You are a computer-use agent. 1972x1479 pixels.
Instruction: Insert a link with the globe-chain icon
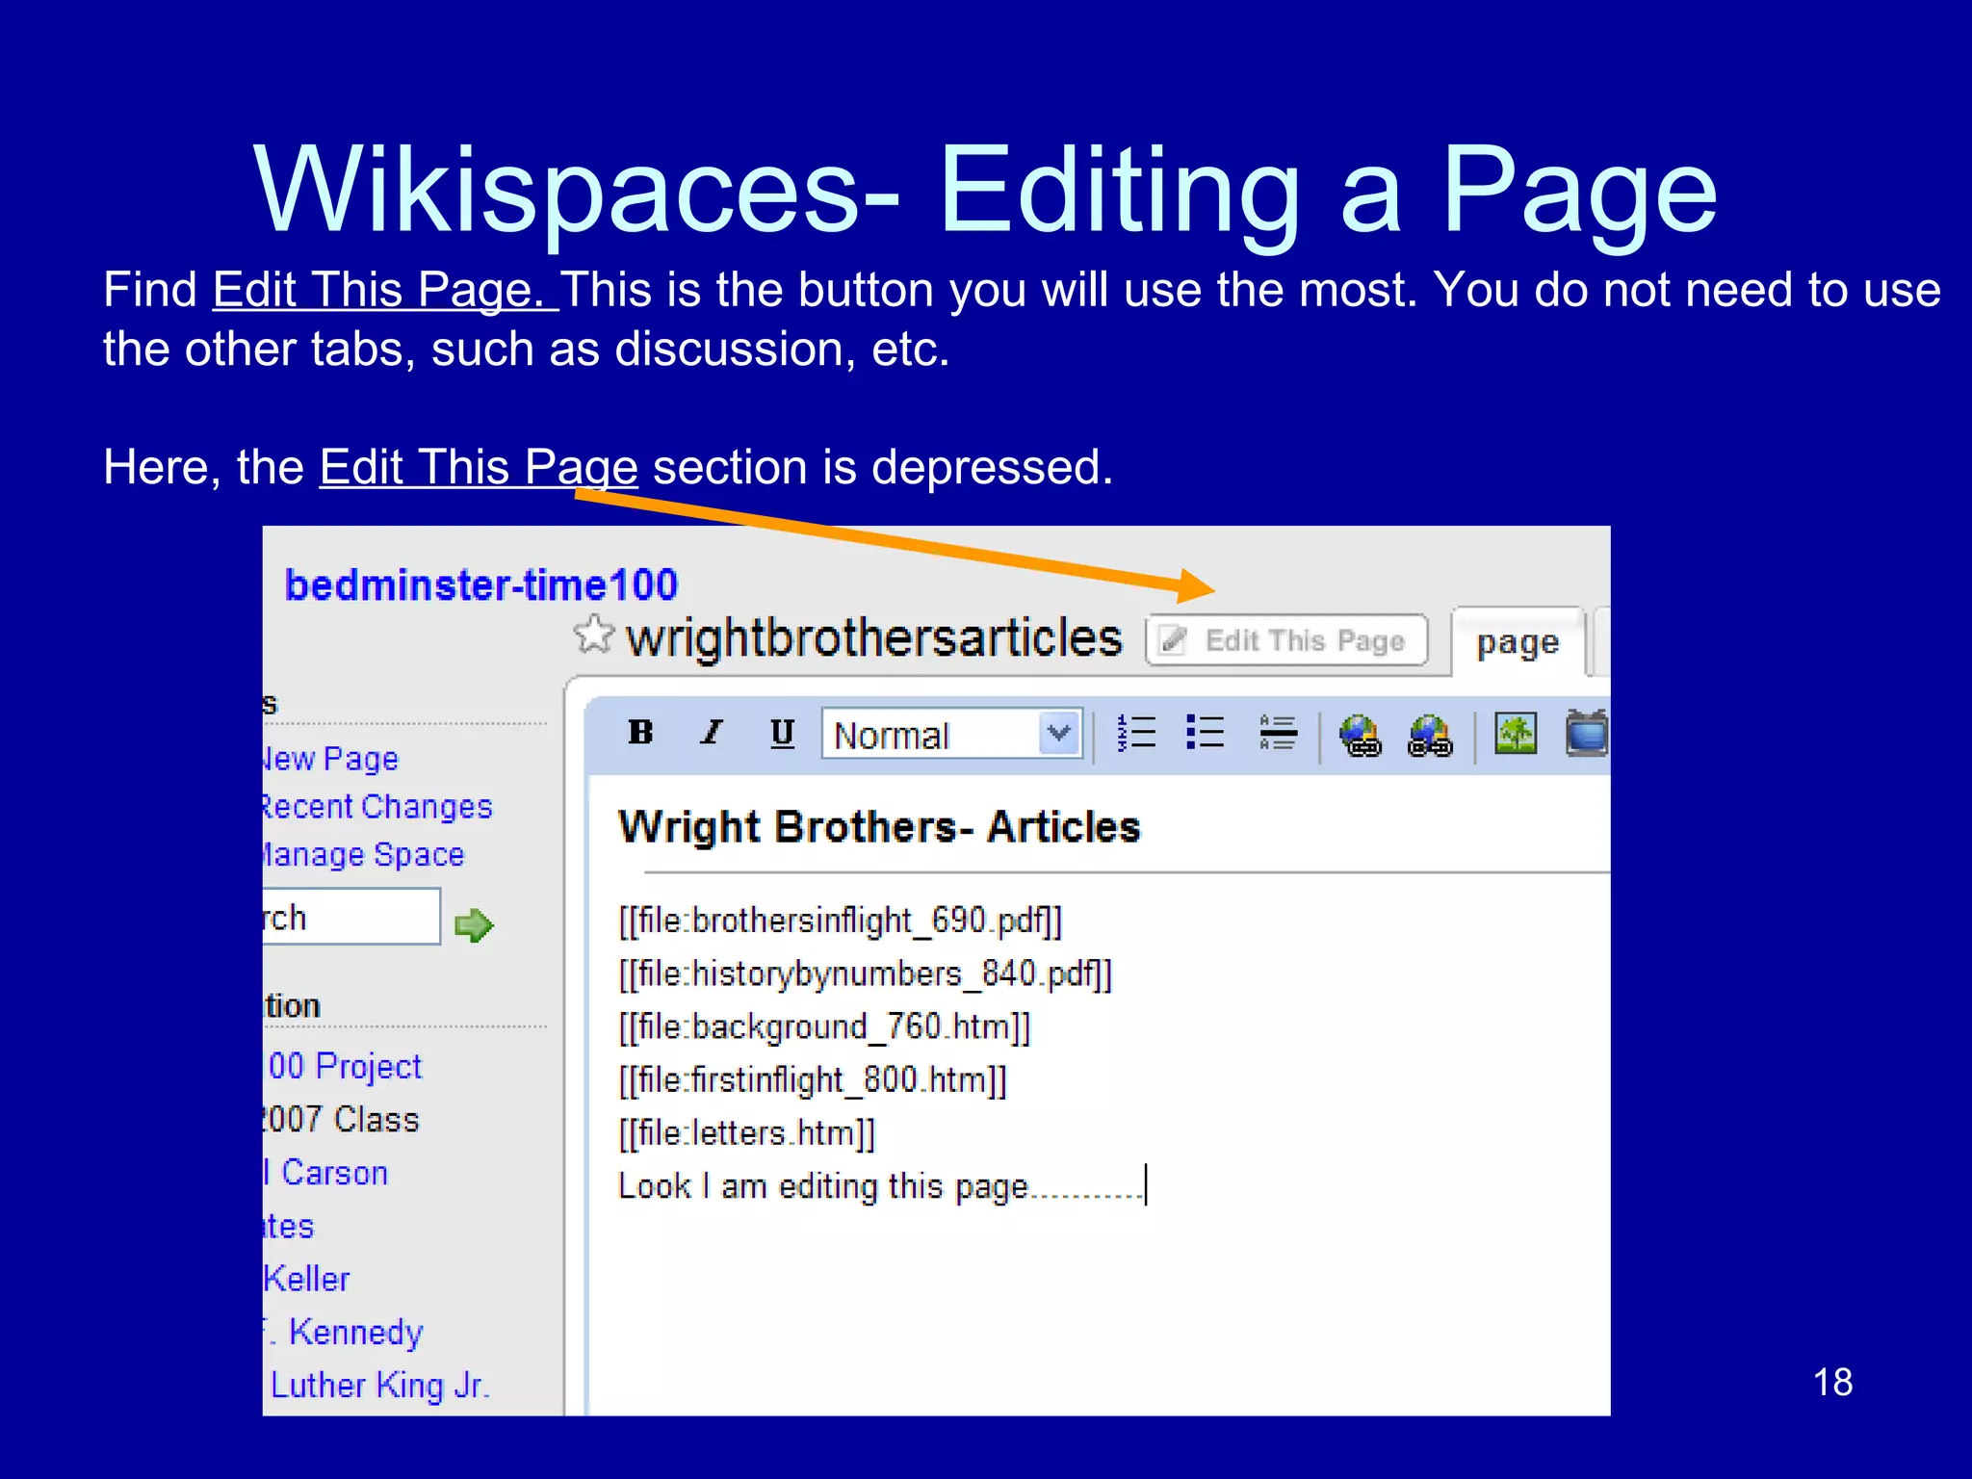1361,735
